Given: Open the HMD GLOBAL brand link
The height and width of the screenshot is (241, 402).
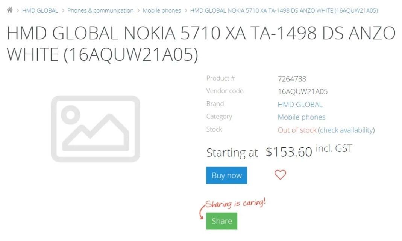Looking at the screenshot, I should pos(300,104).
